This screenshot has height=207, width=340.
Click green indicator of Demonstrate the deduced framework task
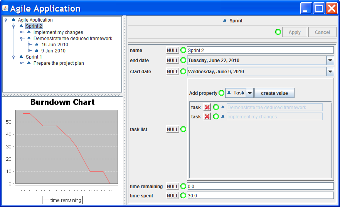click(216, 107)
